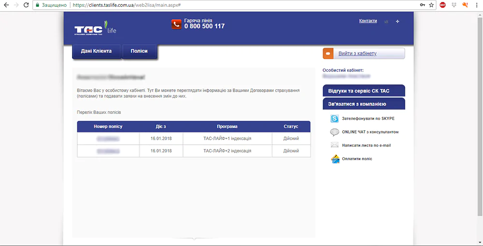Open the Chrome three-dot menu

click(x=476, y=5)
